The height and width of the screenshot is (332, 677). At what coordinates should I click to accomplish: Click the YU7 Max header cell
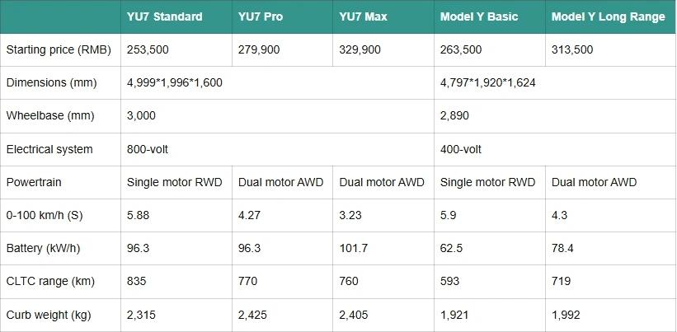364,16
